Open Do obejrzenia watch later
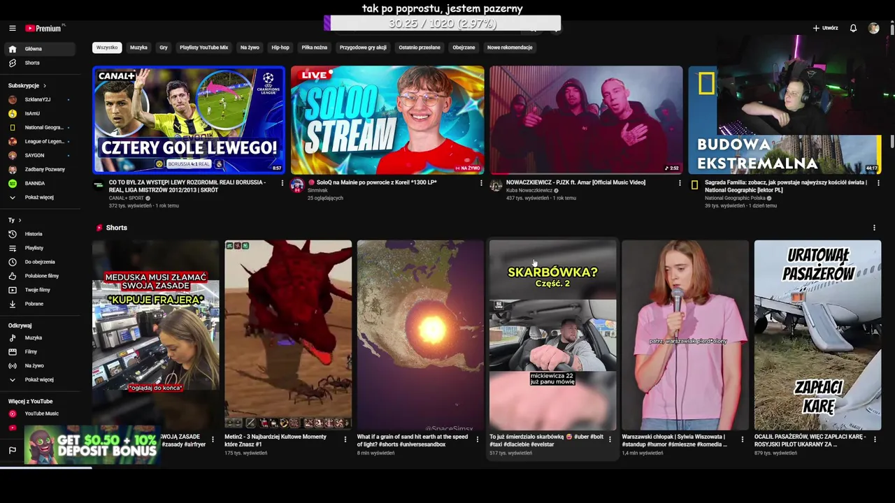The height and width of the screenshot is (503, 895). [x=39, y=262]
